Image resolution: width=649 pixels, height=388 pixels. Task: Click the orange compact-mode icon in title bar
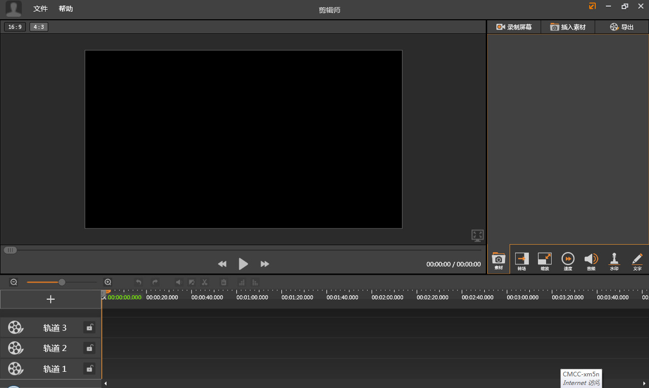(592, 6)
